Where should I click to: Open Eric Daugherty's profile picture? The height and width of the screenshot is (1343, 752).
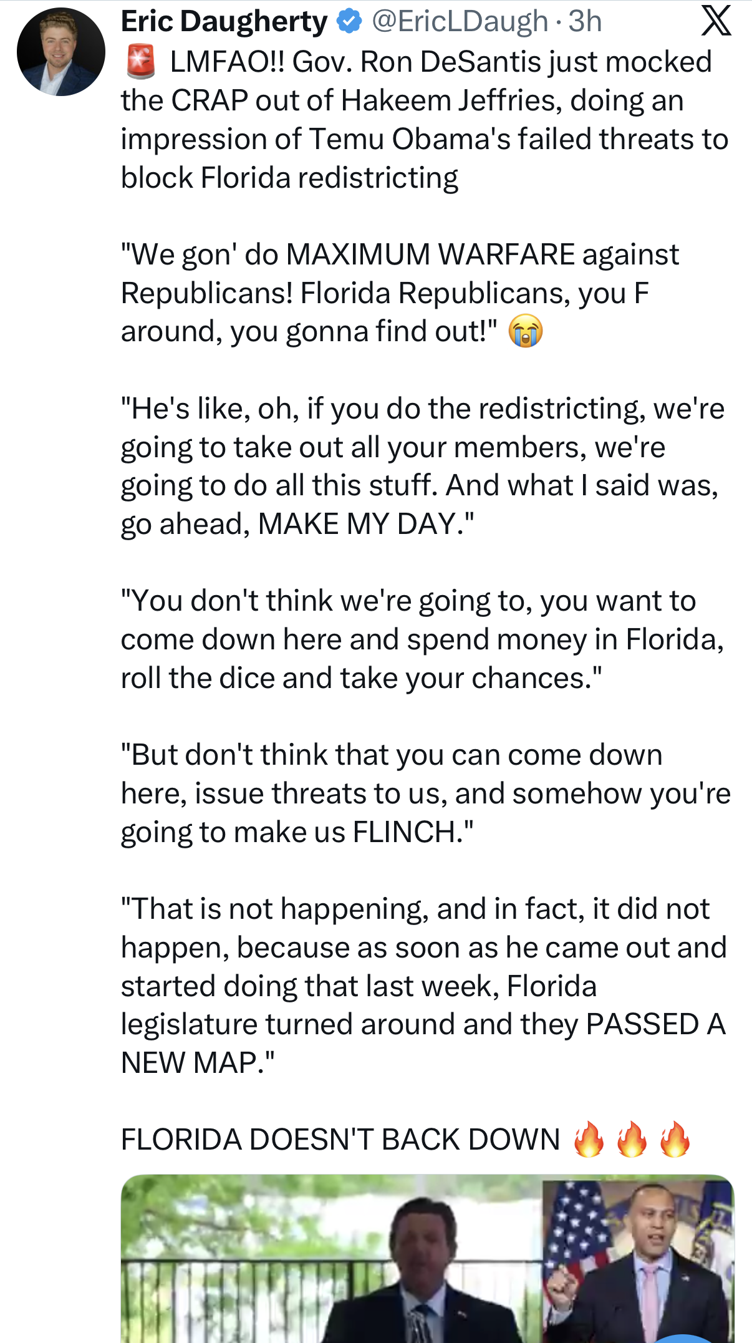(x=60, y=52)
